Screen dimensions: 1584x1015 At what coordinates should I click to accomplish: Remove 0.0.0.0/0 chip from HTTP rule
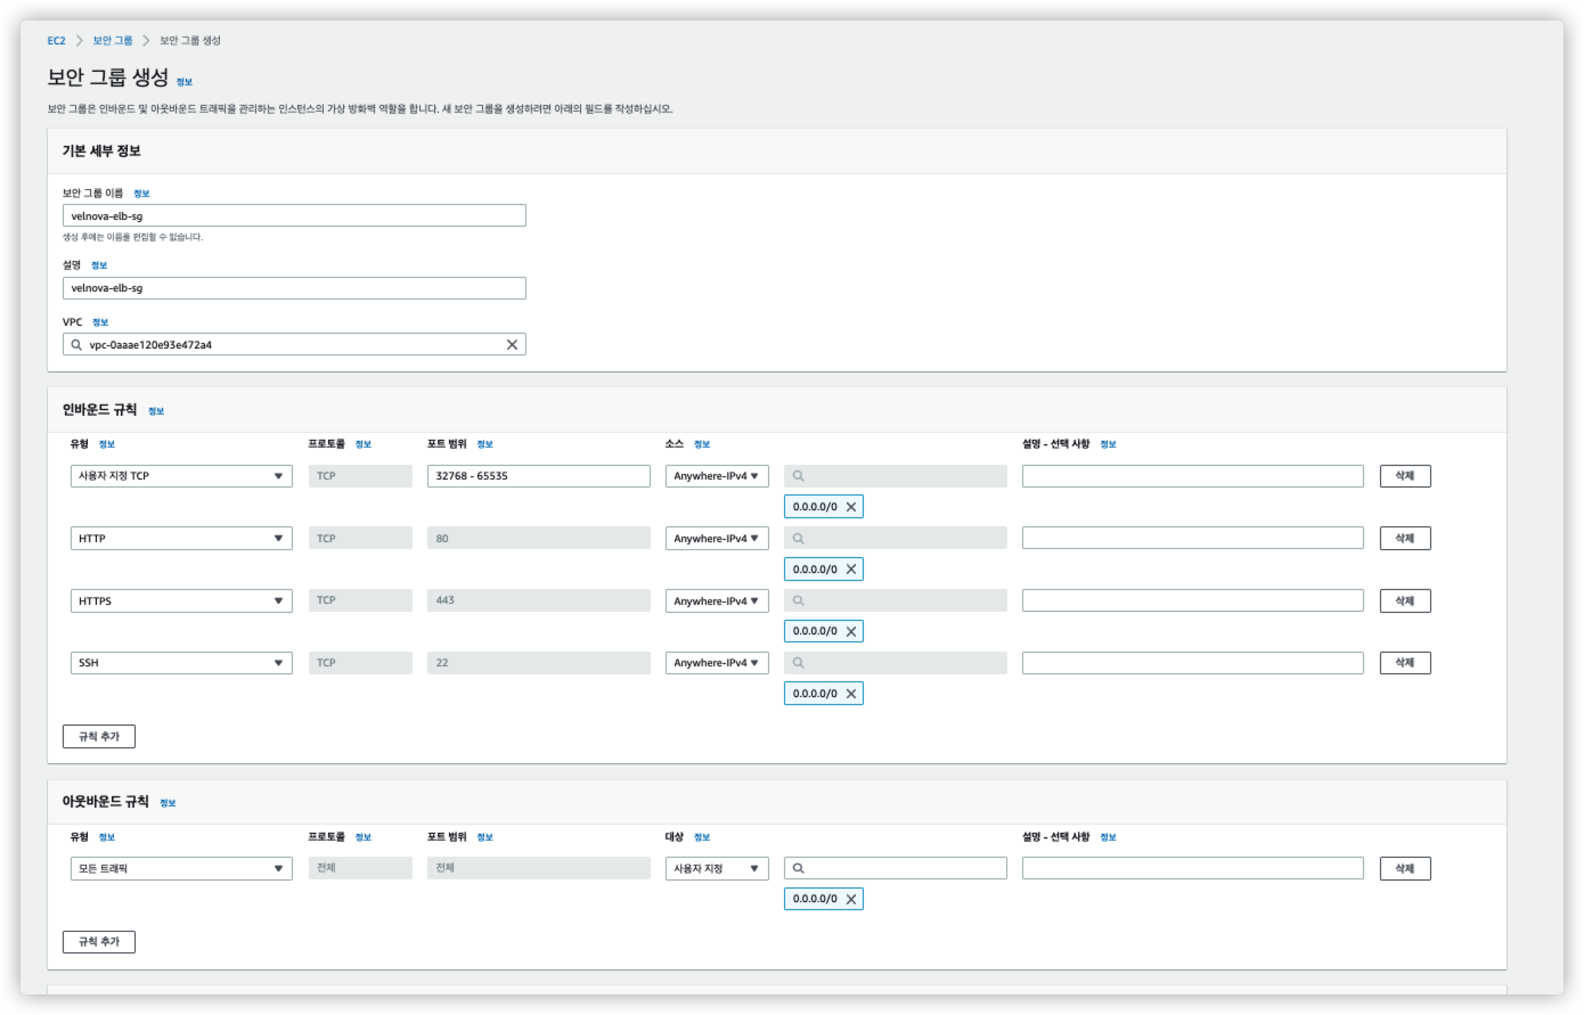pyautogui.click(x=851, y=570)
